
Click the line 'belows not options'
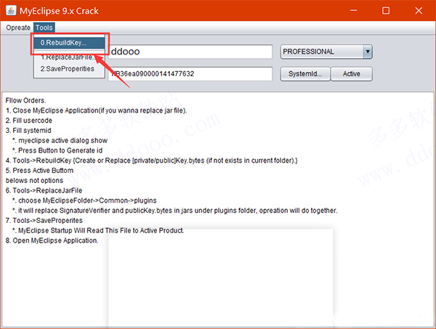(x=34, y=181)
